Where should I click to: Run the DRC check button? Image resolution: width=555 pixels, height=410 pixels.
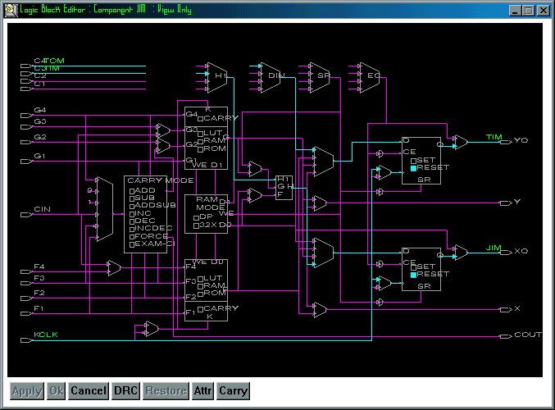pyautogui.click(x=125, y=391)
